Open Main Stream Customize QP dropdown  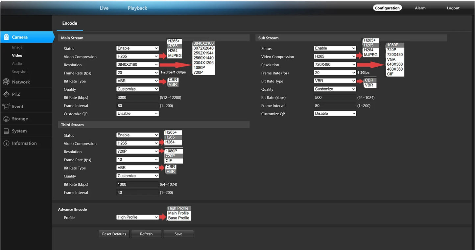click(138, 114)
